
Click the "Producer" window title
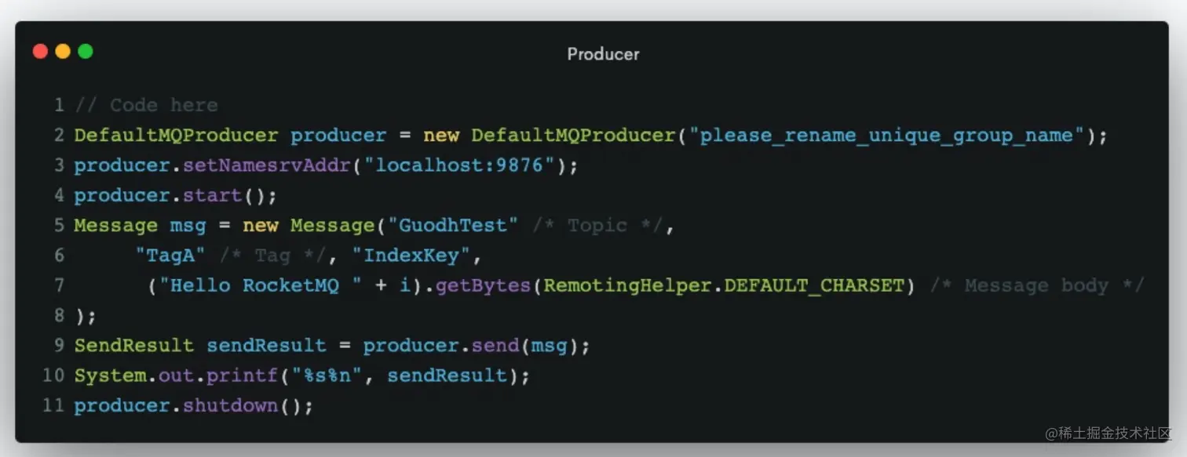(x=603, y=54)
